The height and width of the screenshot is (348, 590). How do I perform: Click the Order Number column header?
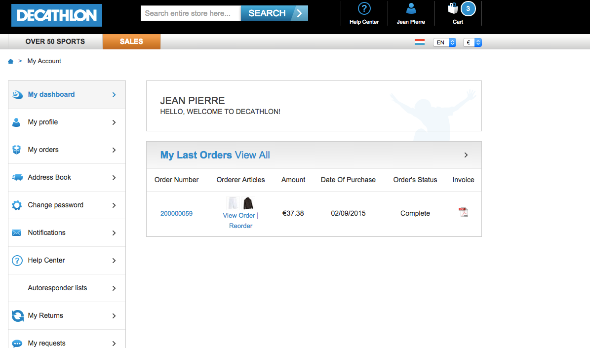coord(176,180)
